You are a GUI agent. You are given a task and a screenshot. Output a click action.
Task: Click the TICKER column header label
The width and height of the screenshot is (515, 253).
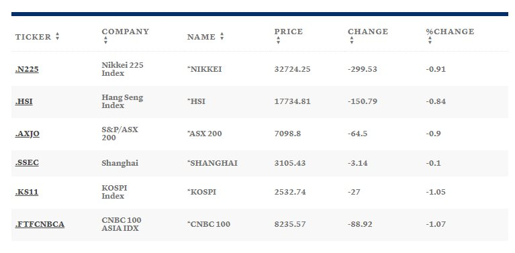(33, 37)
